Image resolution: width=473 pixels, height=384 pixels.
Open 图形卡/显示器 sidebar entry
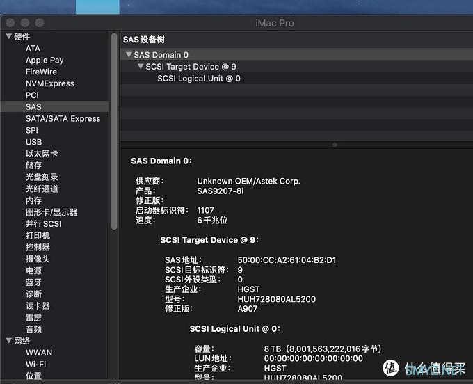(x=51, y=212)
